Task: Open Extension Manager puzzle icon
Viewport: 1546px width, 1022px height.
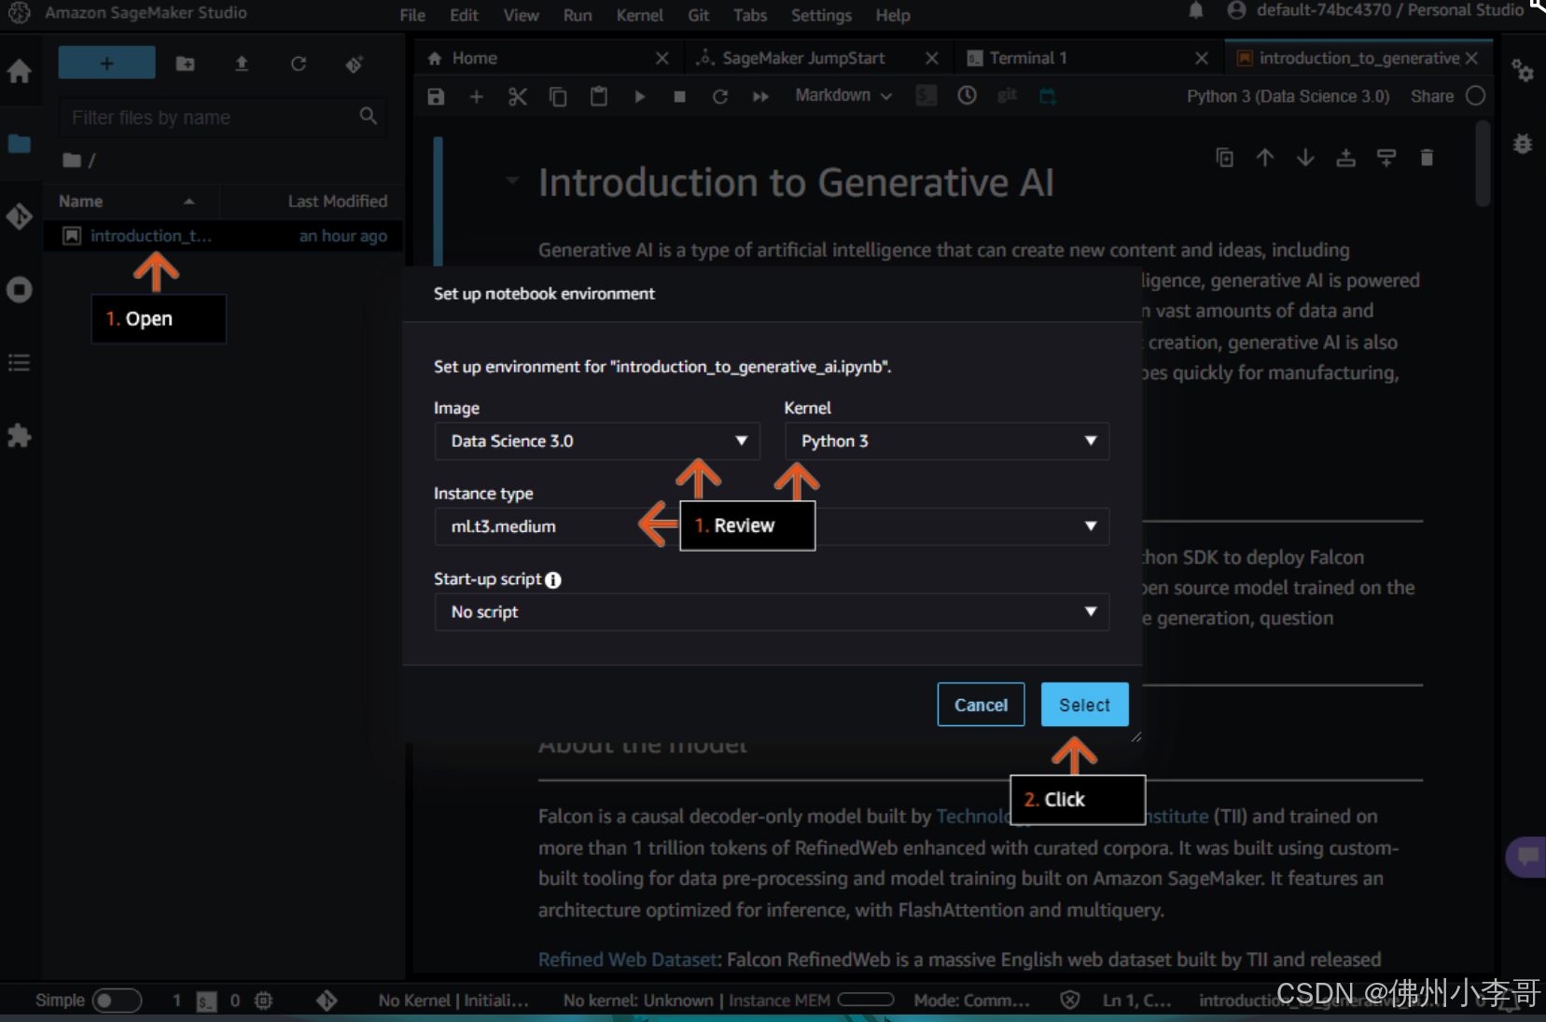Action: pos(20,435)
